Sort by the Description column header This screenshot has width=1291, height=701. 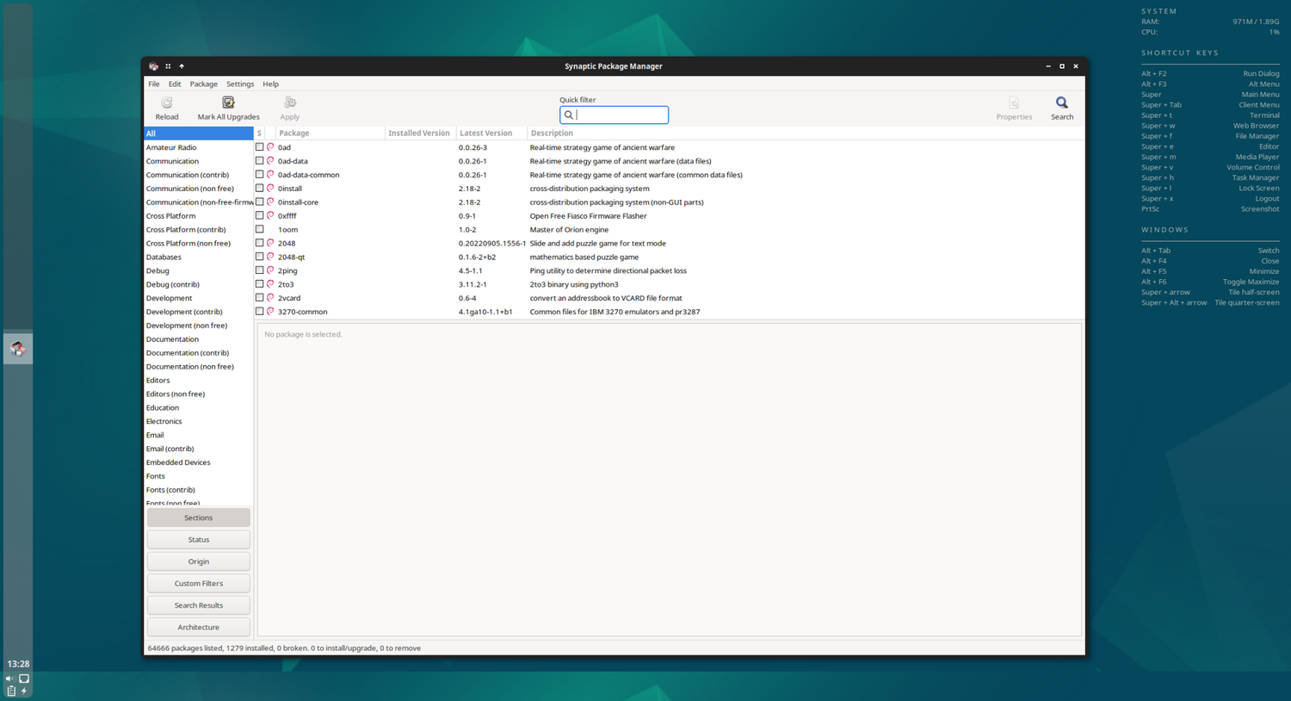click(x=805, y=133)
